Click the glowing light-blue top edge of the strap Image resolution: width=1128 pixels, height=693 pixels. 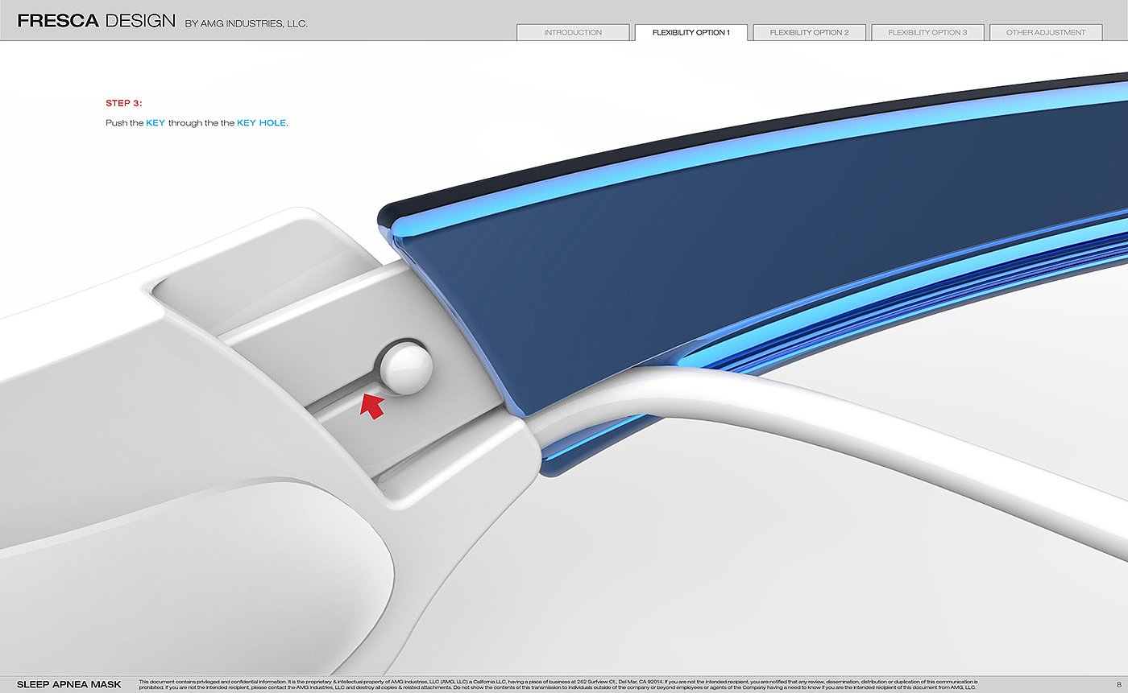click(x=725, y=160)
